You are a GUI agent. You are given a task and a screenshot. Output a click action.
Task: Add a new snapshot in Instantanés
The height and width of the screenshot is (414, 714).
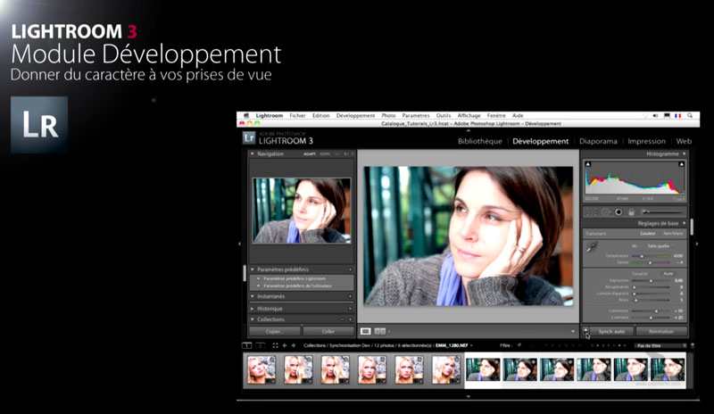point(350,296)
